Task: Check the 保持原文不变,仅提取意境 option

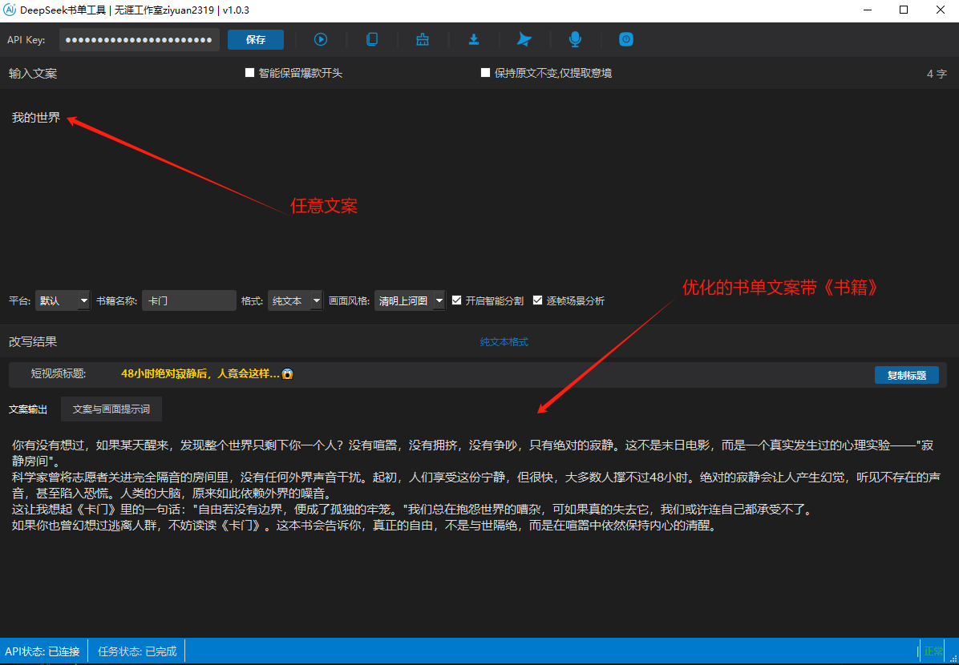Action: tap(486, 73)
